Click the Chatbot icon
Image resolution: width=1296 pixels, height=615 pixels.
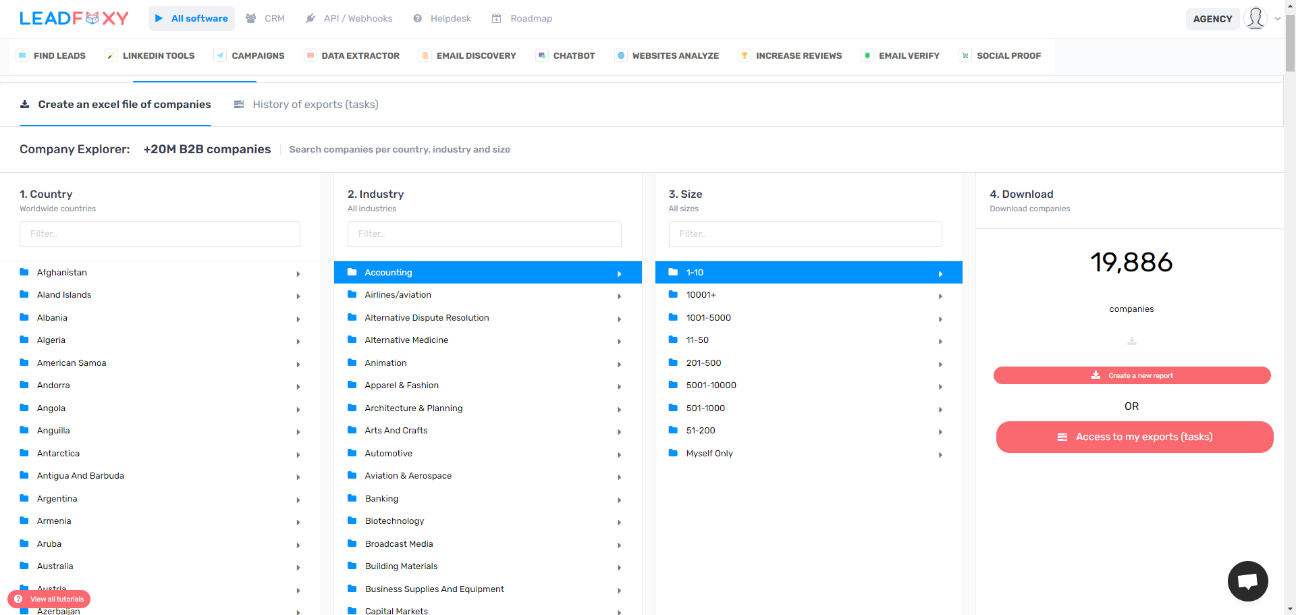pyautogui.click(x=542, y=55)
